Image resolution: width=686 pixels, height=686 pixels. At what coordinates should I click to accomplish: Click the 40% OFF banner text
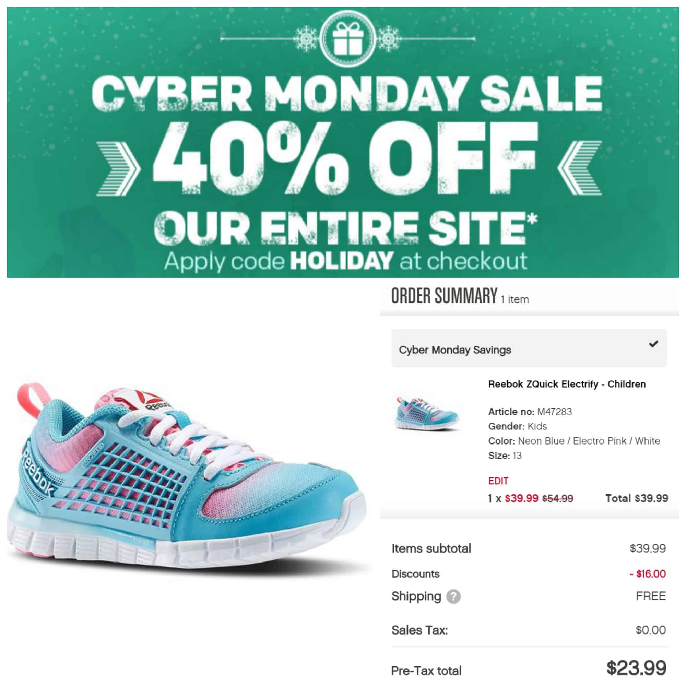[x=344, y=163]
